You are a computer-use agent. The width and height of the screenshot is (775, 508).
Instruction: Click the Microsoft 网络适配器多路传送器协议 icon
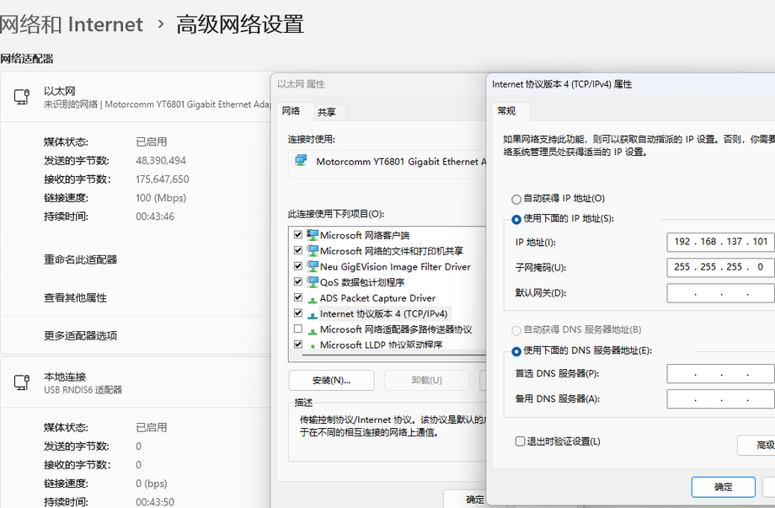[313, 330]
